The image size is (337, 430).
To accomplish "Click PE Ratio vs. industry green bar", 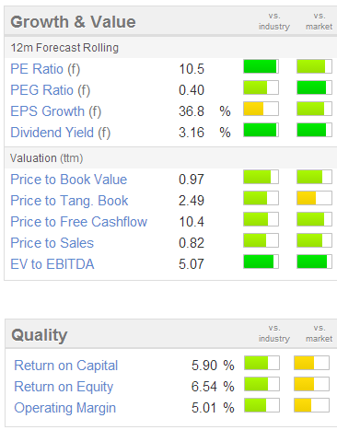I will 261,66.
